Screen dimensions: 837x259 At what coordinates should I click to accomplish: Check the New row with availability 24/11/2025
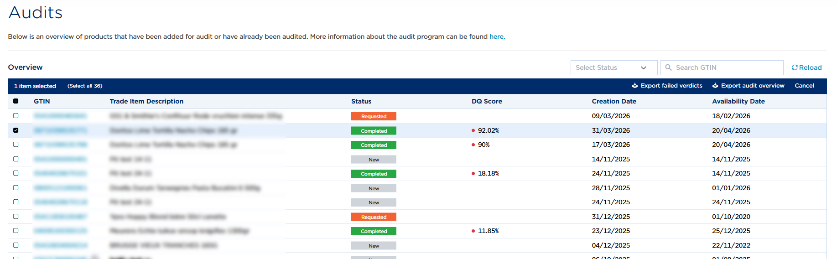(x=16, y=202)
